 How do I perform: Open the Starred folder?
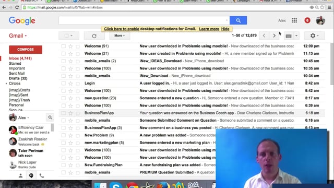tap(15, 64)
